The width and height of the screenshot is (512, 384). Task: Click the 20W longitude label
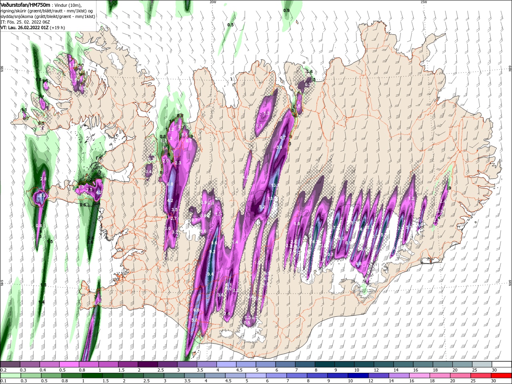pyautogui.click(x=213, y=2)
